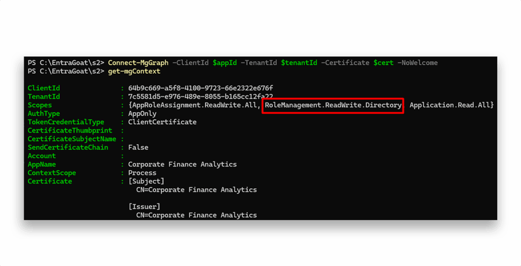
Task: Click the $cert variable
Action: click(384, 62)
